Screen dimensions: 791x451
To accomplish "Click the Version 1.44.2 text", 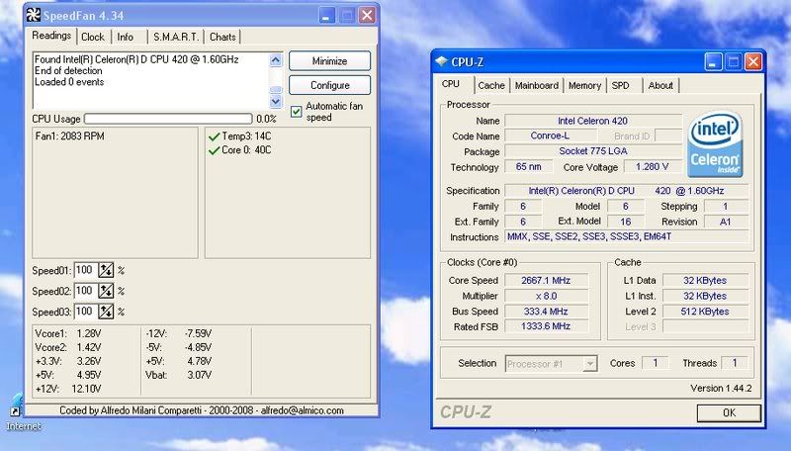I will 721,389.
